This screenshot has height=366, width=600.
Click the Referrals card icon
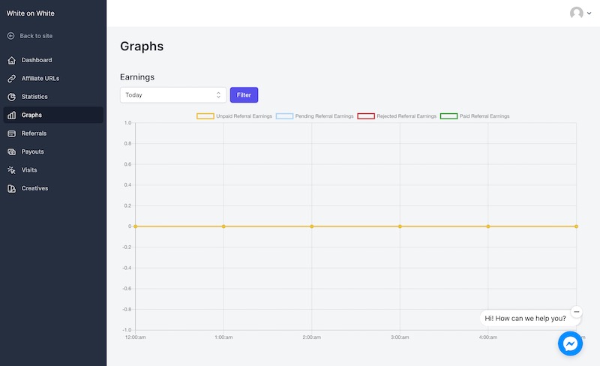(x=11, y=133)
